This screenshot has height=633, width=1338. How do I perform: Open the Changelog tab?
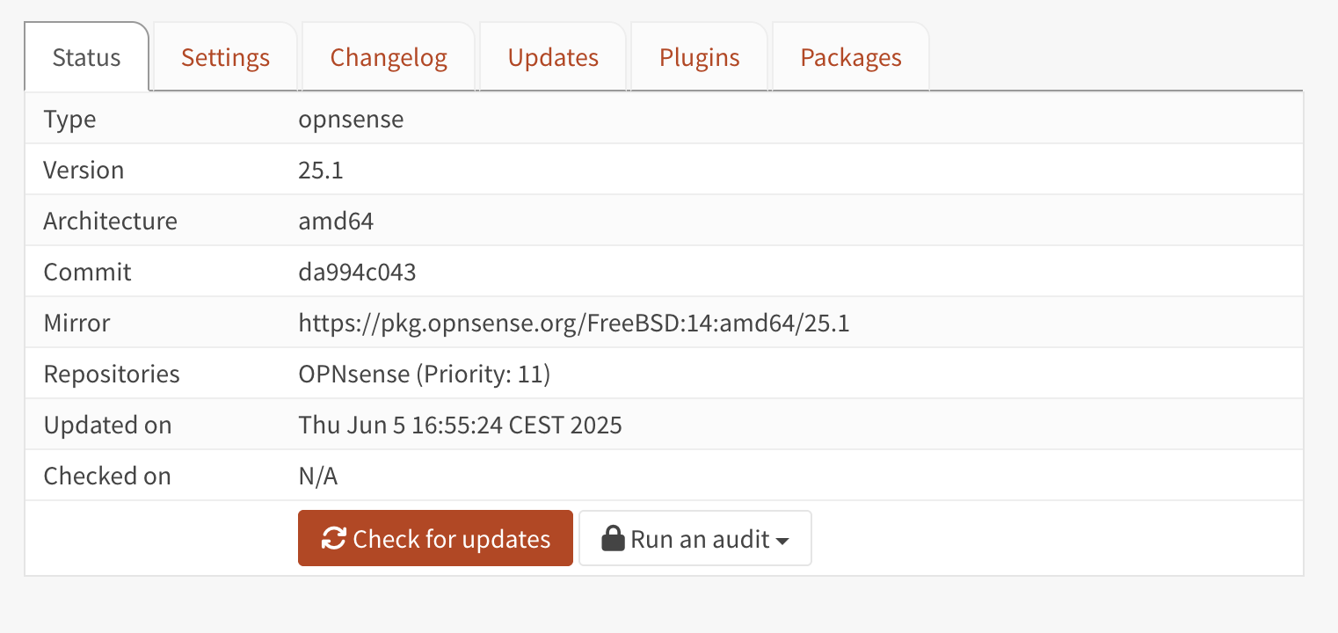(x=389, y=58)
